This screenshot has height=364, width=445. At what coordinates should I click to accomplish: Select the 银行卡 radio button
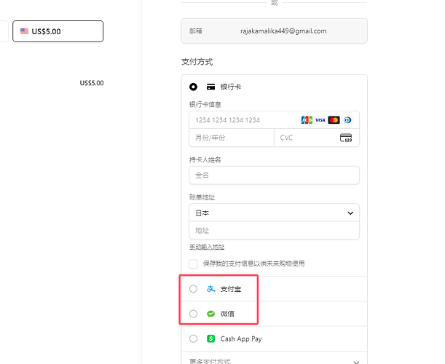point(193,87)
